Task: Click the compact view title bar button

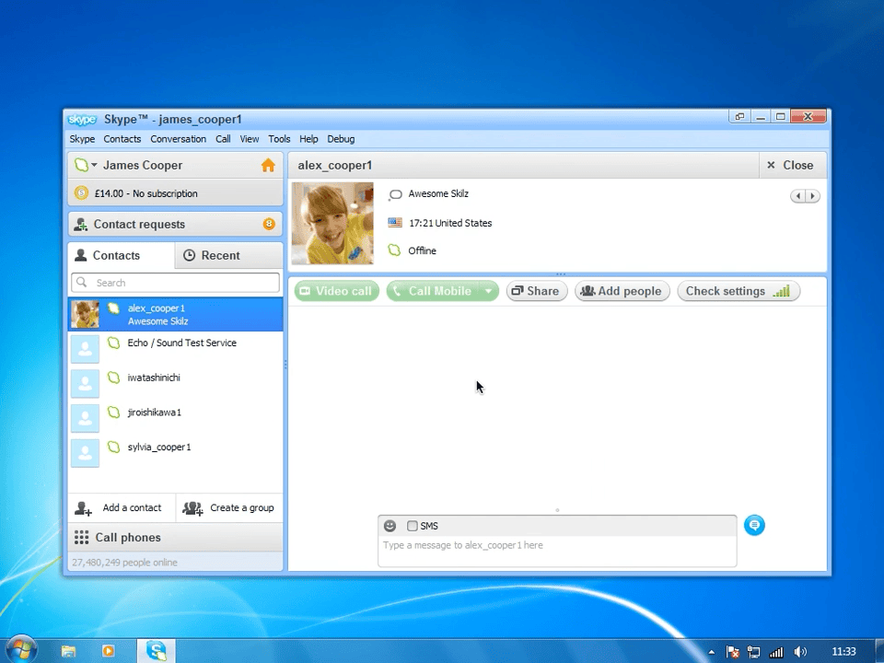Action: [739, 117]
